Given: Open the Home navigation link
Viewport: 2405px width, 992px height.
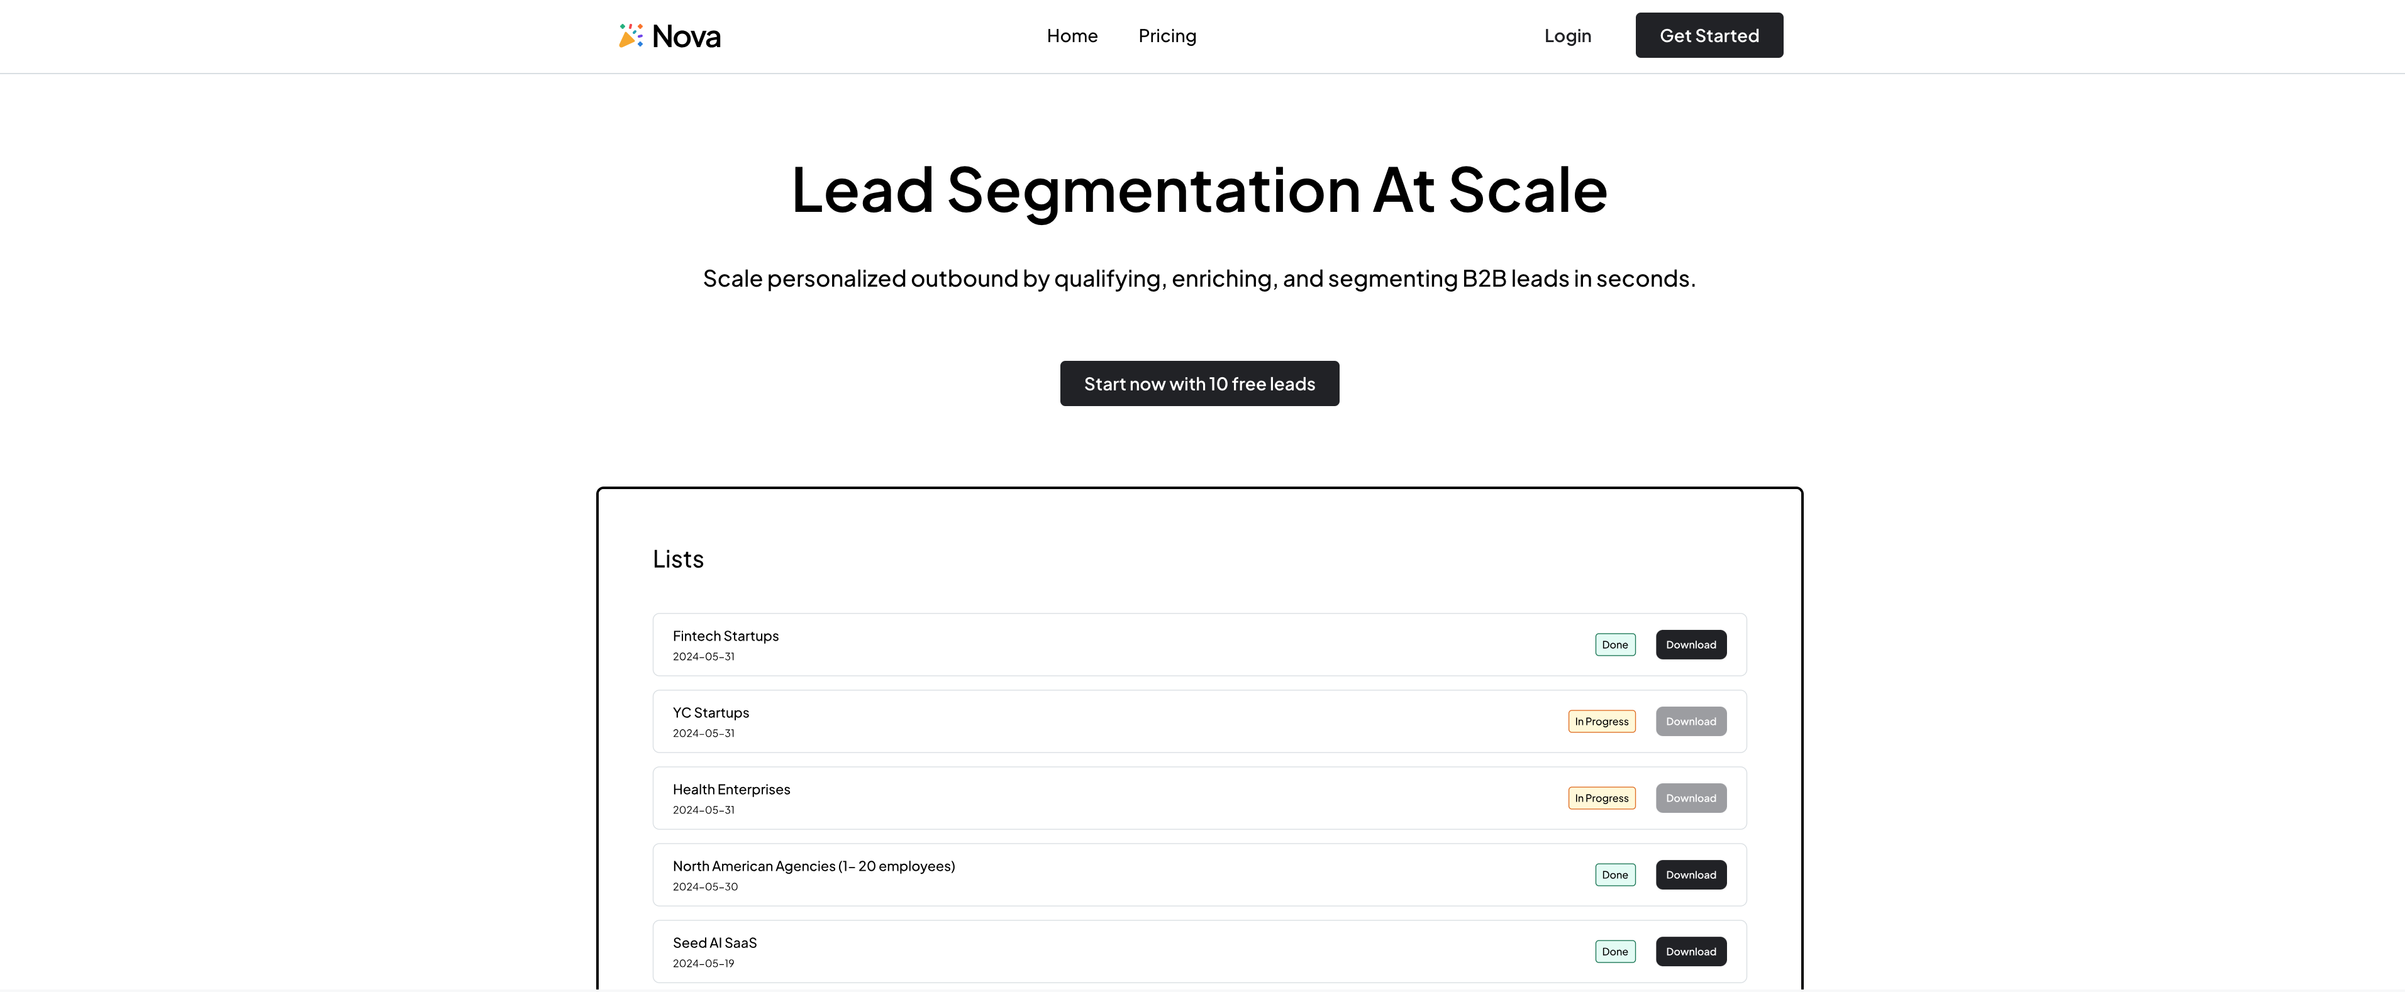Looking at the screenshot, I should [x=1072, y=35].
